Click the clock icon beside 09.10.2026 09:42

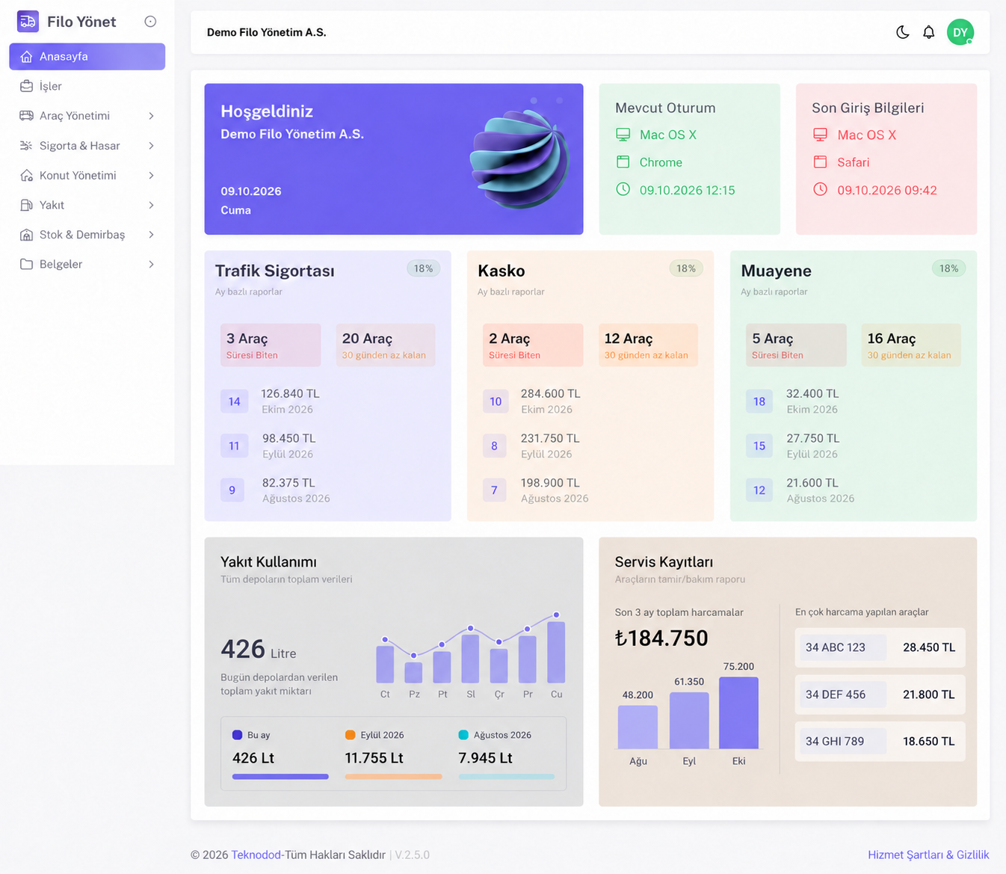coord(820,189)
